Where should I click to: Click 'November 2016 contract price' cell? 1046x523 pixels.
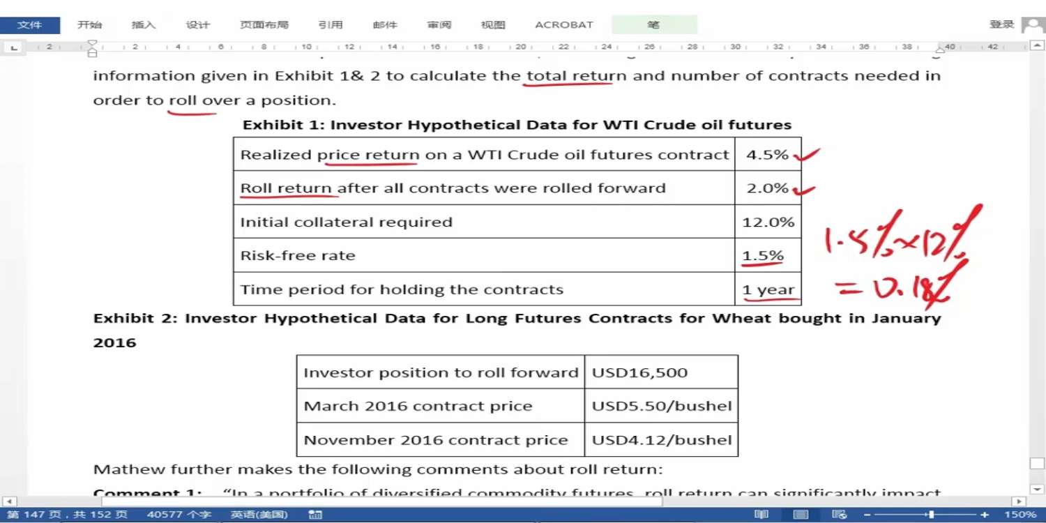(x=441, y=440)
